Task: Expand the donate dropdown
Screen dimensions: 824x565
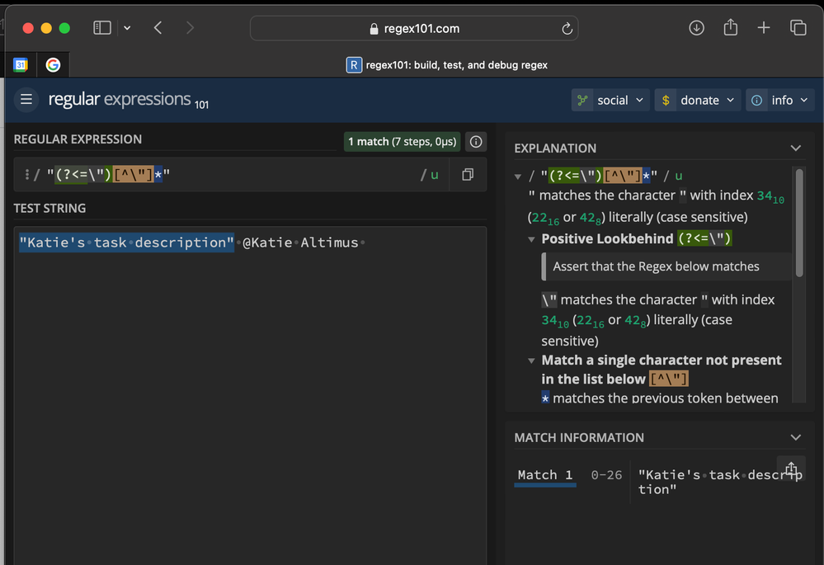Action: [699, 100]
